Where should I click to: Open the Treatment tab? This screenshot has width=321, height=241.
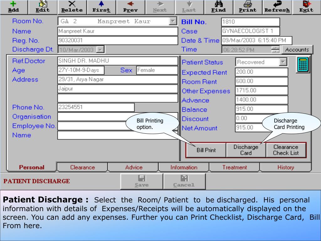234,167
